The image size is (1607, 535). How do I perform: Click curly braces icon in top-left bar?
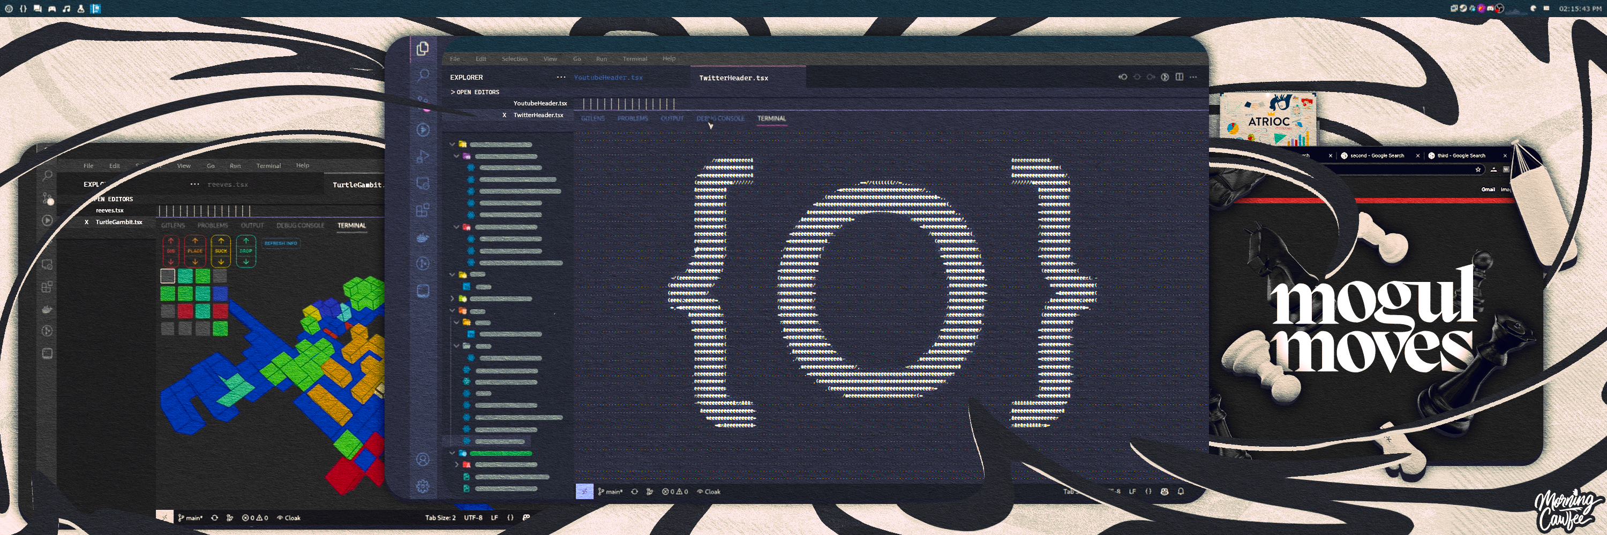(23, 8)
